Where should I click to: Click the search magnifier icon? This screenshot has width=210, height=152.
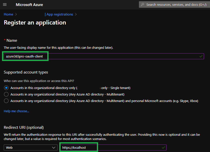(142, 4)
